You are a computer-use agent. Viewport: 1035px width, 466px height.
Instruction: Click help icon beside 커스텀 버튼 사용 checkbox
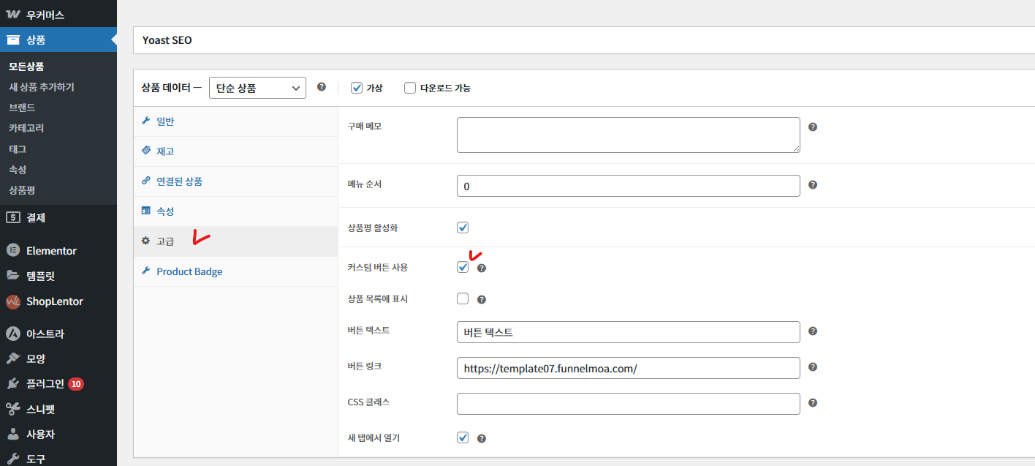coord(482,268)
